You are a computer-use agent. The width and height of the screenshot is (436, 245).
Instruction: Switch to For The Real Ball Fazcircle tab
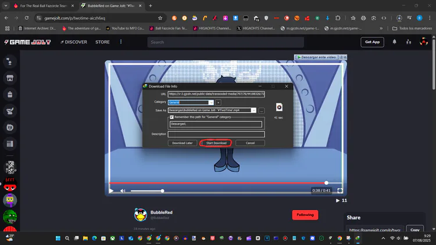(44, 6)
